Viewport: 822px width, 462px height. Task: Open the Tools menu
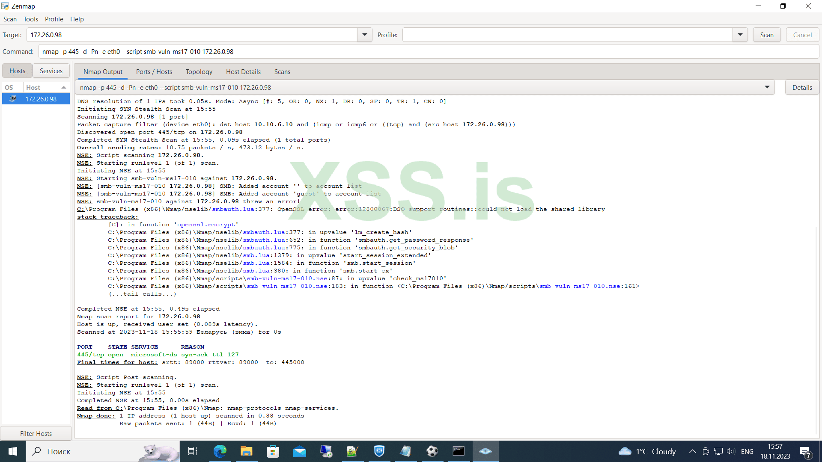(x=30, y=19)
